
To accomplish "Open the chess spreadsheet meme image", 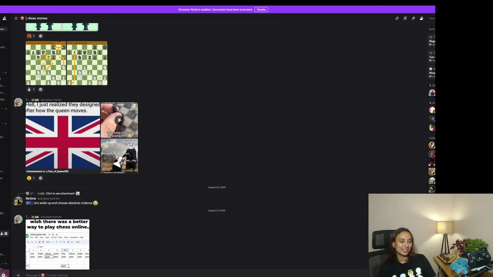I will point(57,244).
